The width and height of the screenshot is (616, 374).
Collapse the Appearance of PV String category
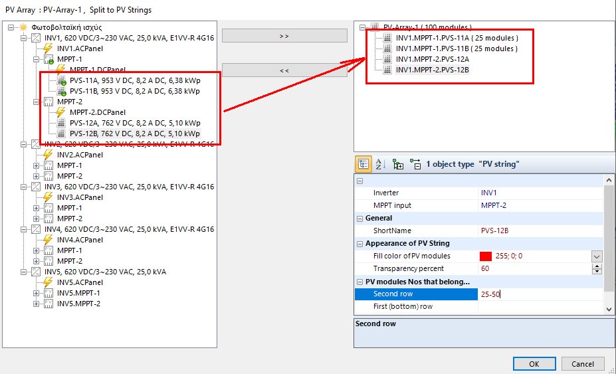click(x=359, y=243)
